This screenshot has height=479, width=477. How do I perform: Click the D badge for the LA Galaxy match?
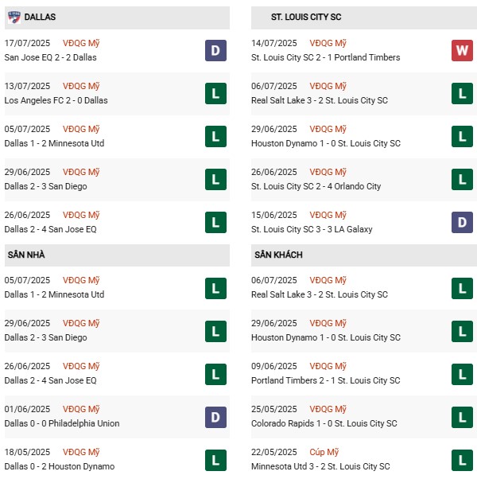point(463,223)
